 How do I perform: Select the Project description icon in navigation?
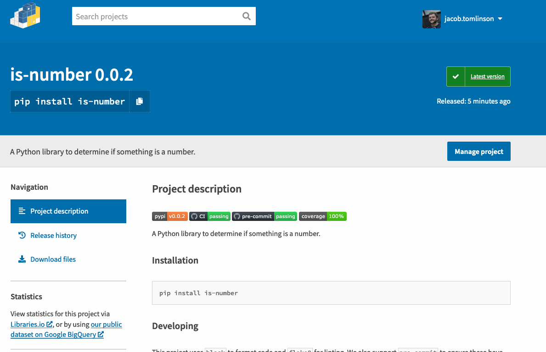tap(22, 211)
